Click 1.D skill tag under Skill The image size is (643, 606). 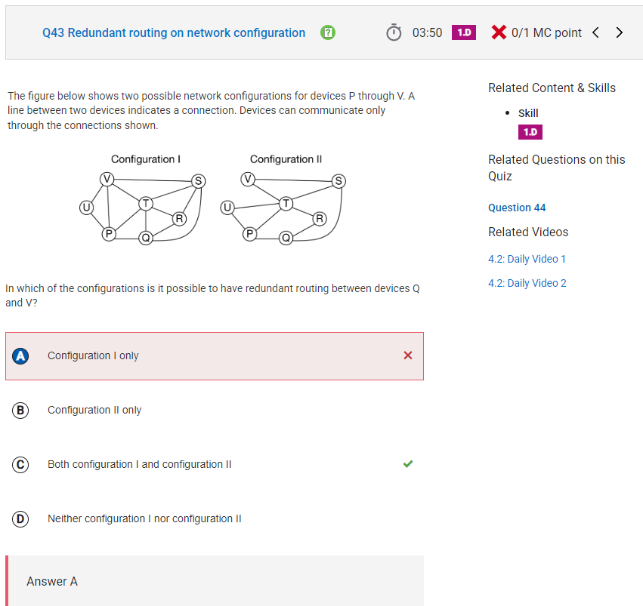pyautogui.click(x=530, y=132)
